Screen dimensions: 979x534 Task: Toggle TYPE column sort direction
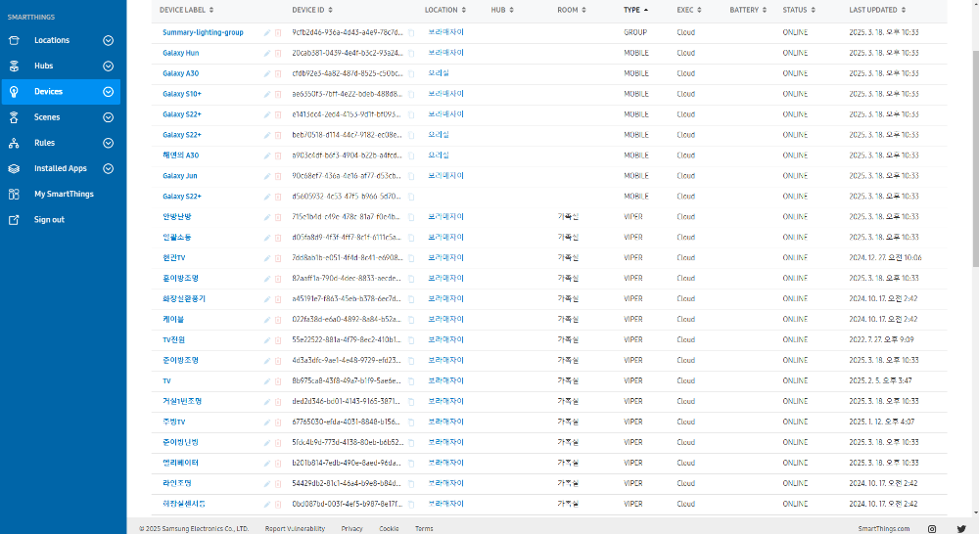coord(635,10)
